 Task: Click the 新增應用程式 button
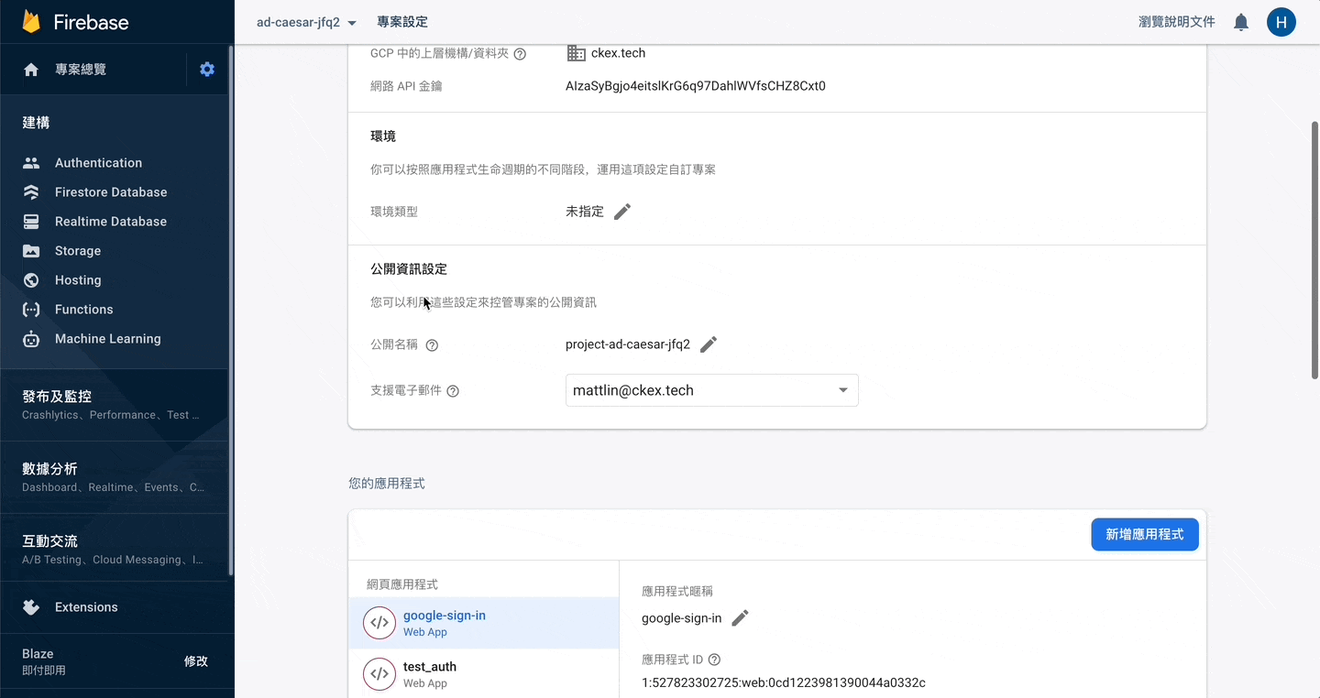click(x=1145, y=534)
